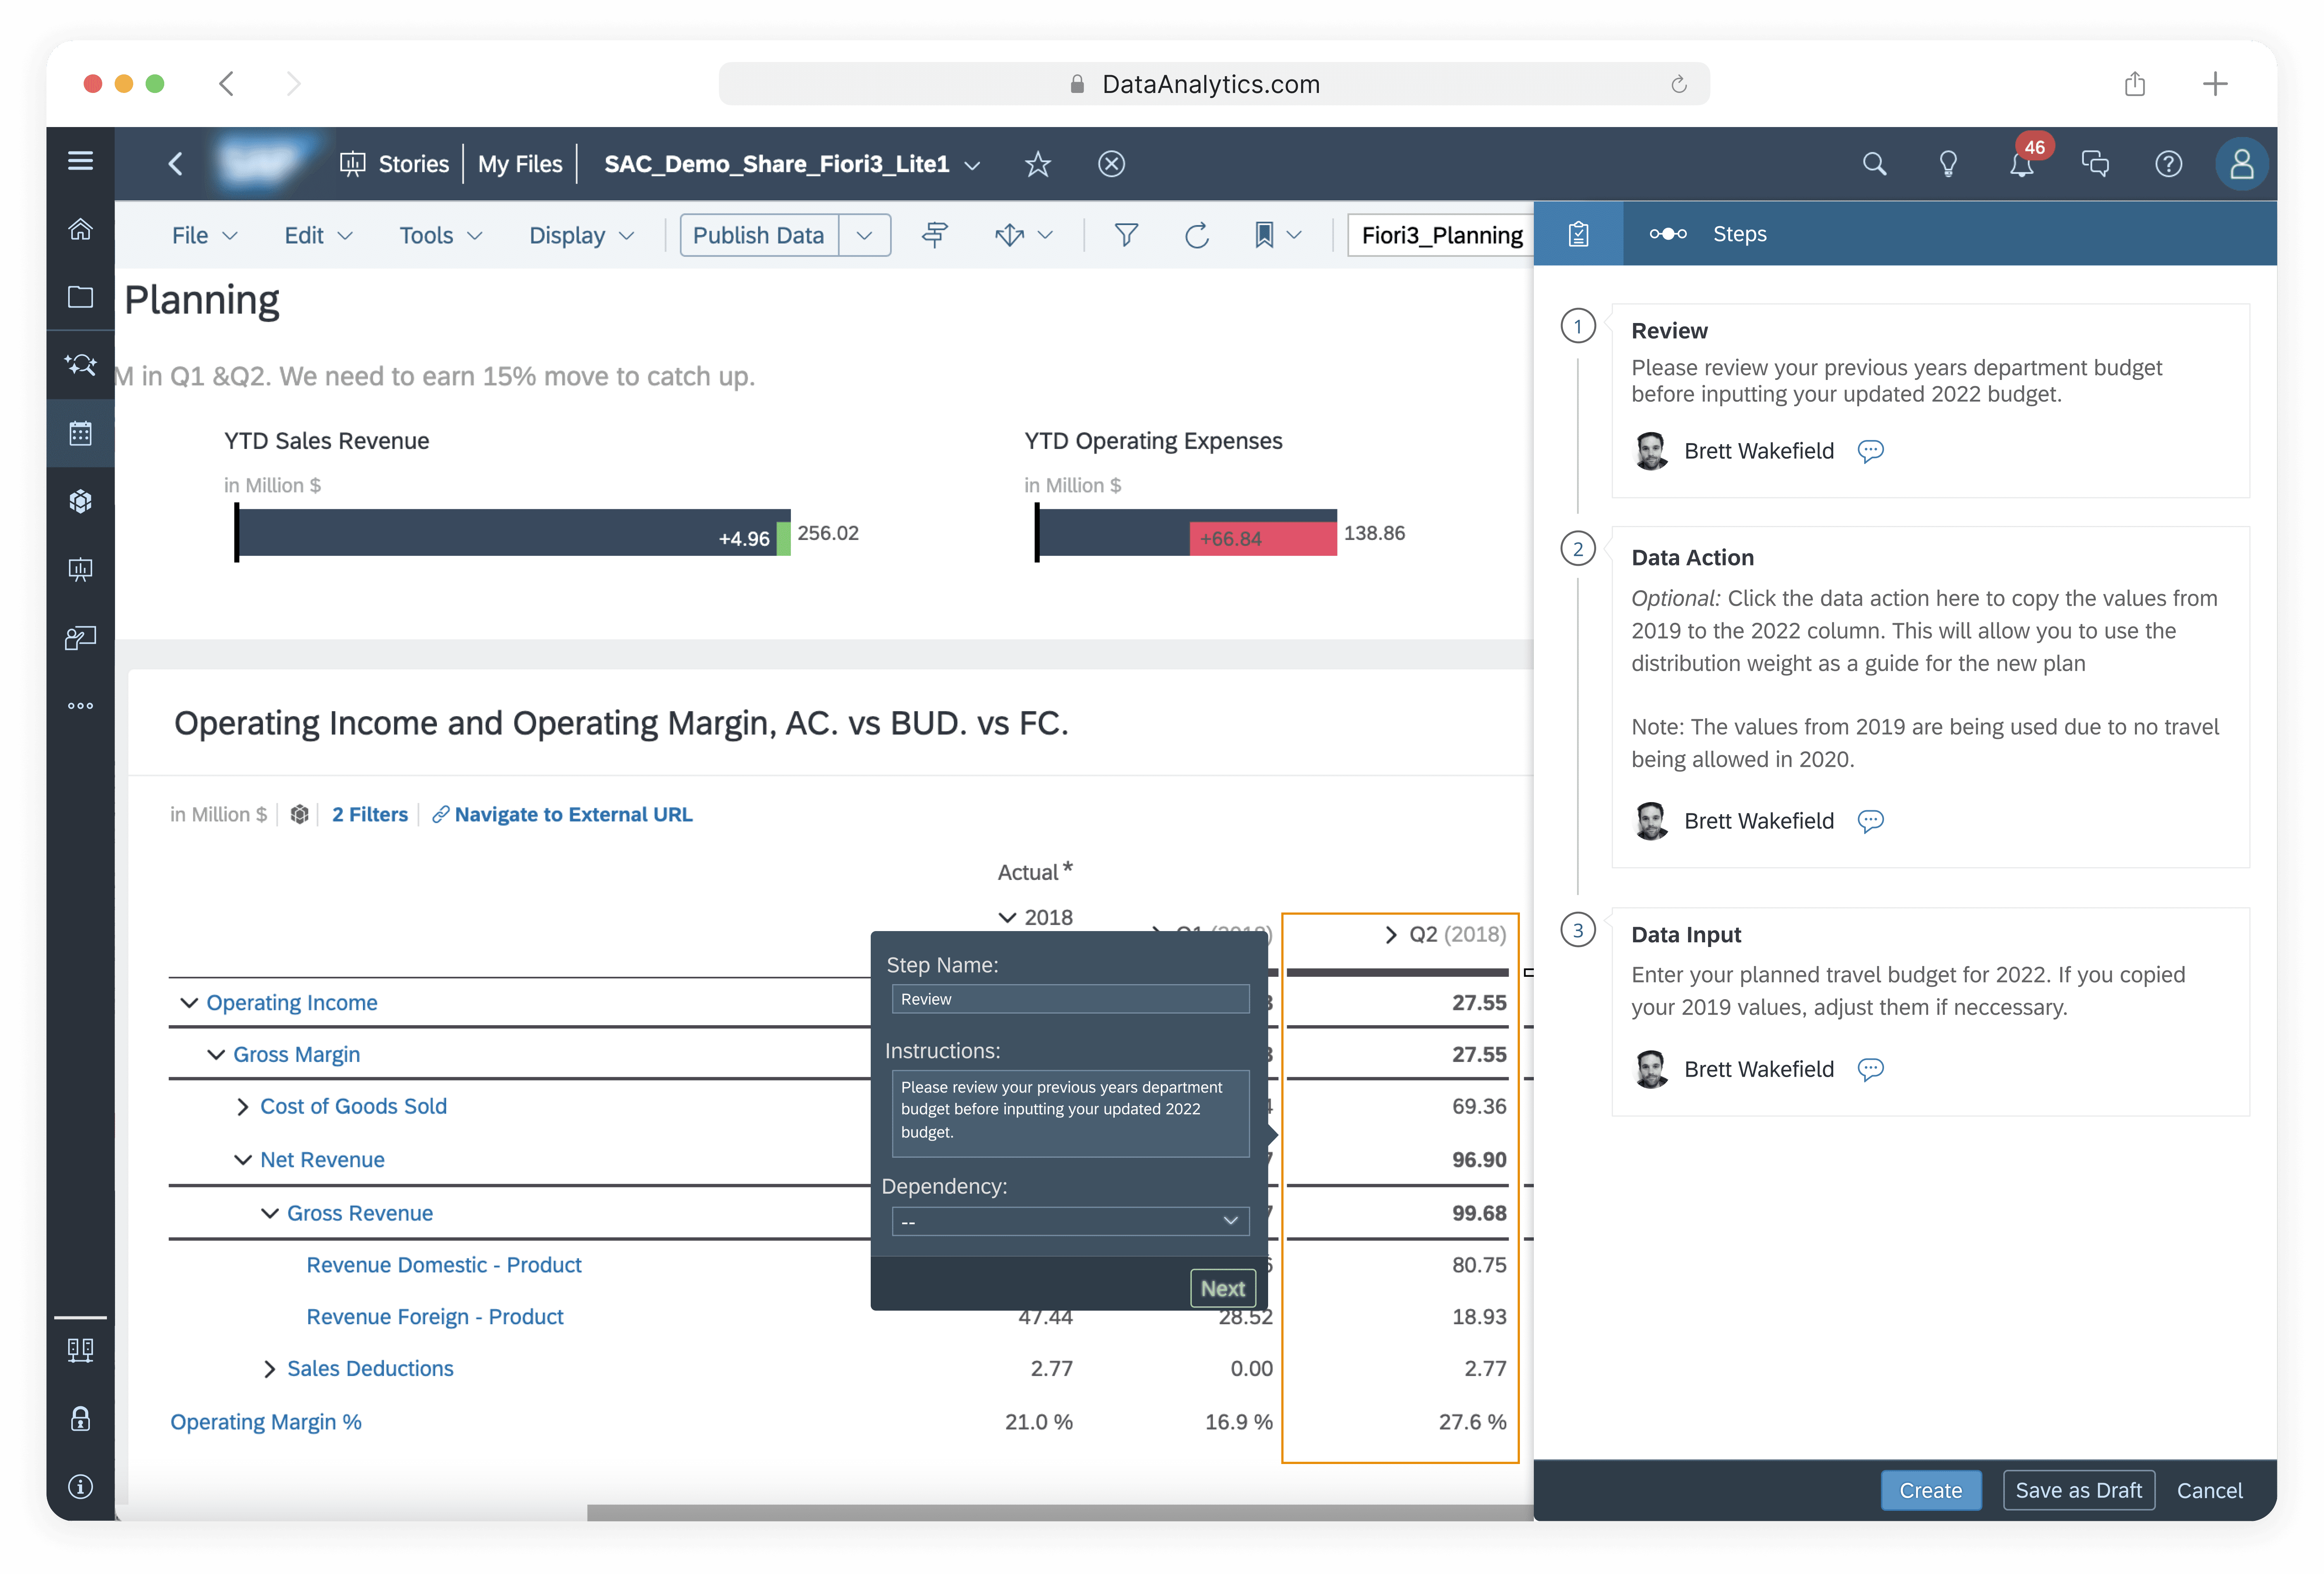Collapse the Gross Revenue row

point(270,1213)
